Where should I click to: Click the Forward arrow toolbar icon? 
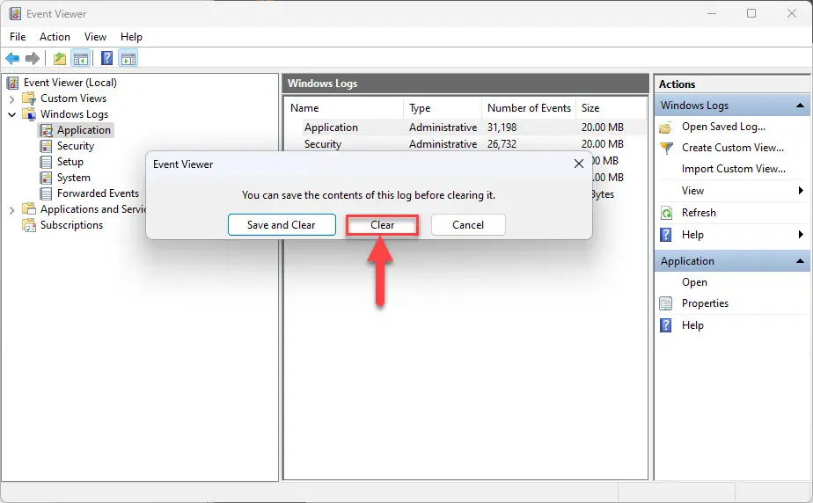(x=33, y=59)
